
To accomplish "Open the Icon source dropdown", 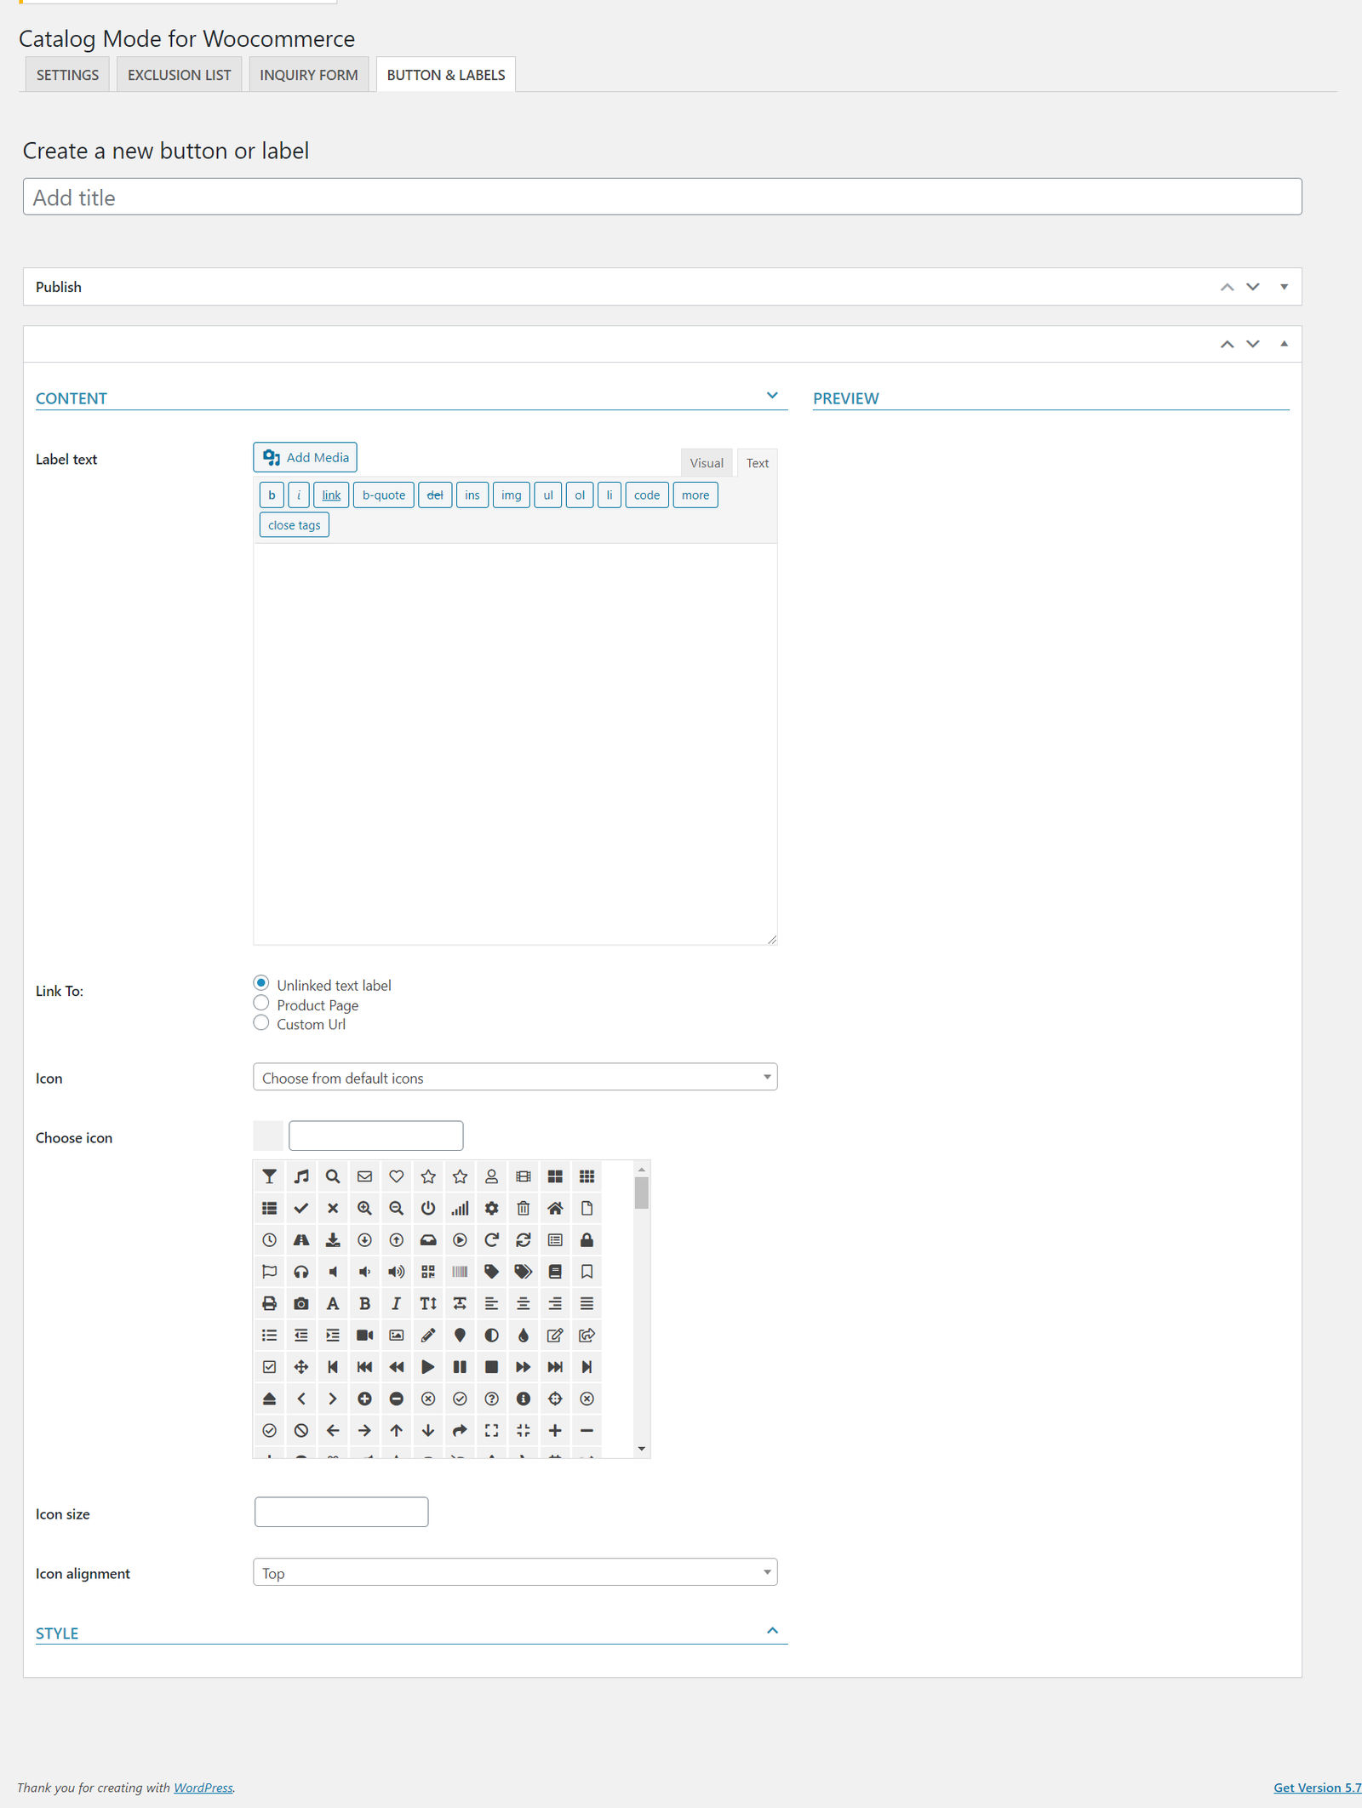I will coord(515,1078).
